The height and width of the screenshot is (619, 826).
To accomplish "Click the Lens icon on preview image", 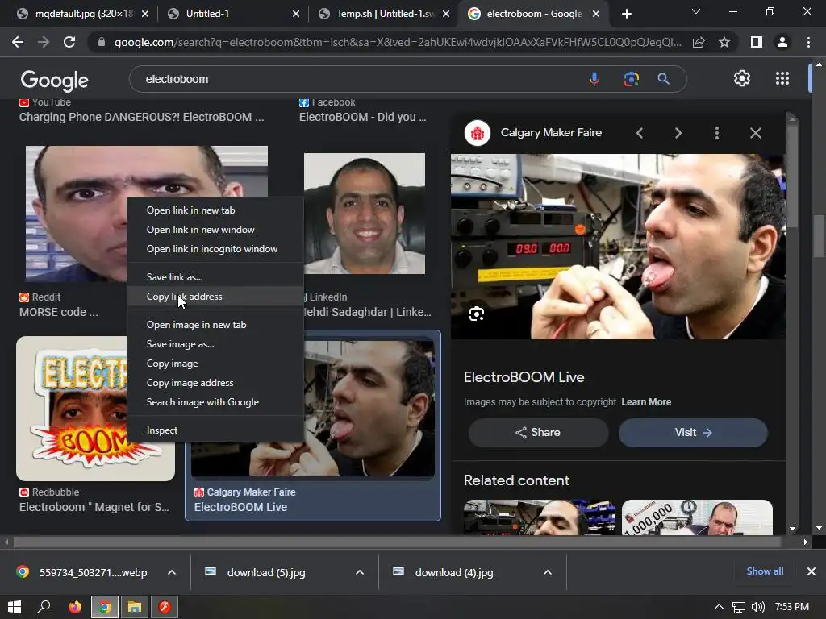I will 476,314.
